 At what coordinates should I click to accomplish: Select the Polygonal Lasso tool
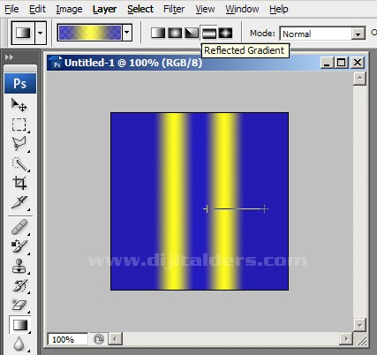tap(19, 144)
